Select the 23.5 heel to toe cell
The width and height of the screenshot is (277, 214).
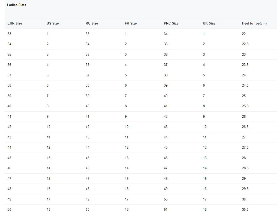pyautogui.click(x=245, y=65)
